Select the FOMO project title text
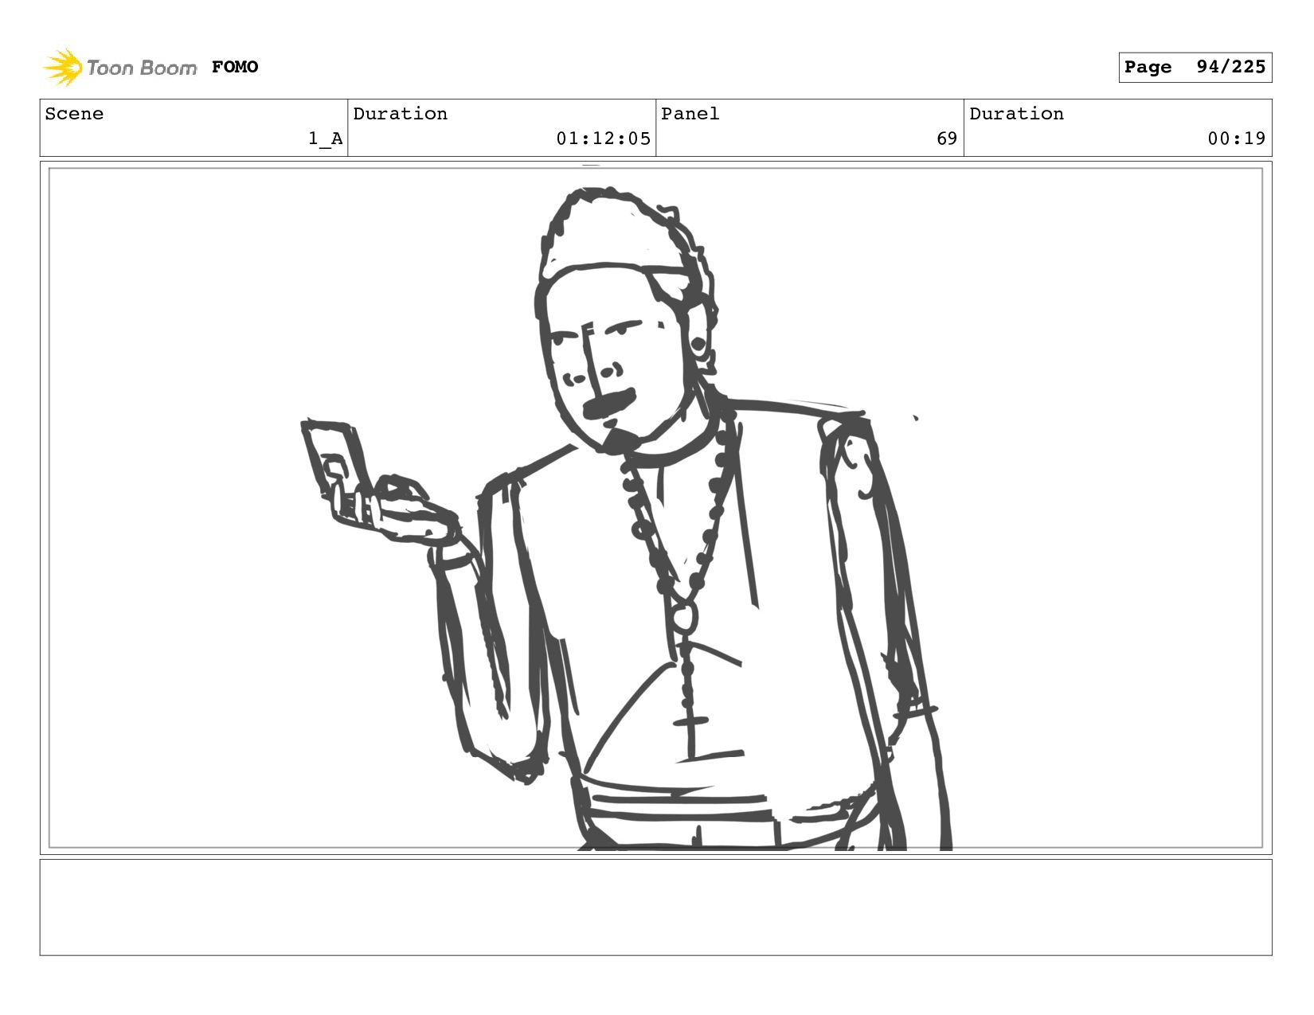 click(x=235, y=67)
